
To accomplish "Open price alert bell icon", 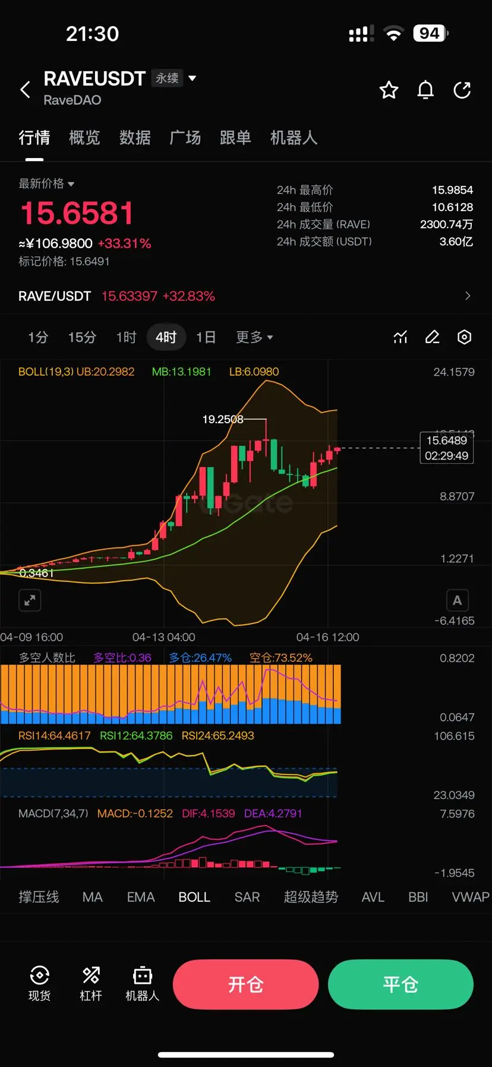I will pyautogui.click(x=425, y=90).
